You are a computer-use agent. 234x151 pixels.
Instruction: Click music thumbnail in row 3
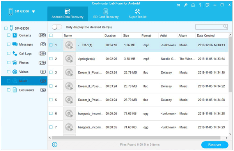coord(69,72)
